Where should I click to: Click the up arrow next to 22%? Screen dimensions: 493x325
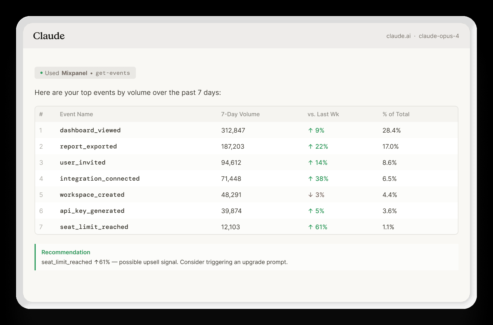(x=310, y=146)
